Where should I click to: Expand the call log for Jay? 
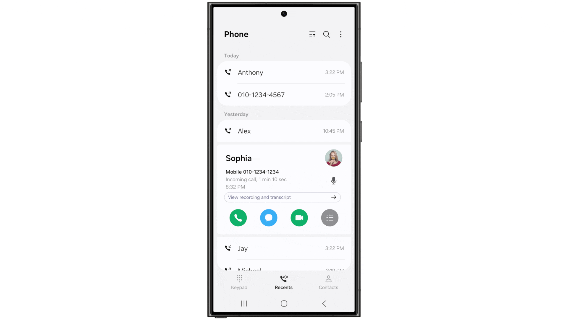click(284, 248)
